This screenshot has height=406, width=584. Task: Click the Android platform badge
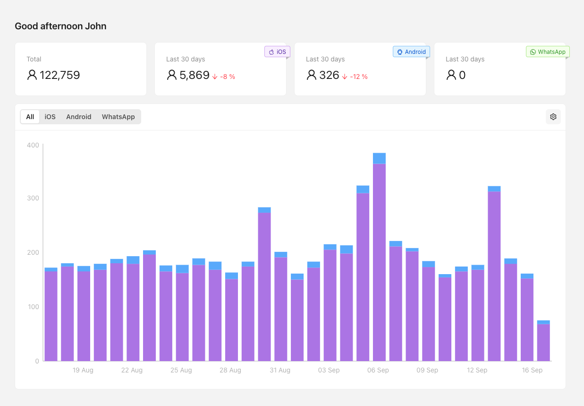(x=411, y=52)
